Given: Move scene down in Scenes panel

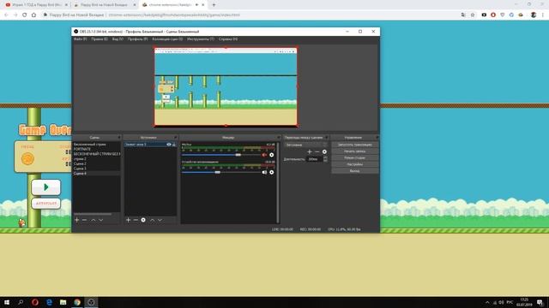Looking at the screenshot, I should tap(101, 220).
